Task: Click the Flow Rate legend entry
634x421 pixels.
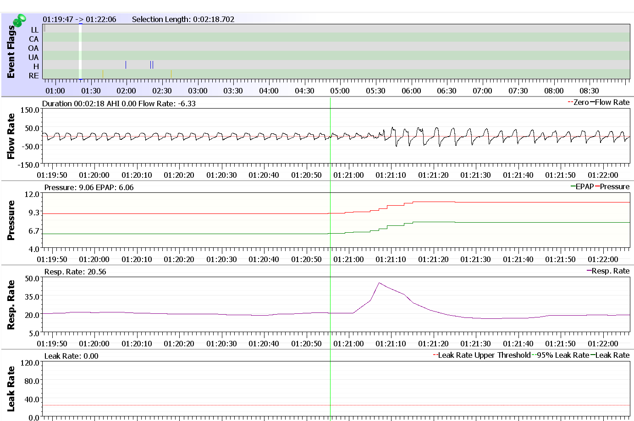Action: point(610,102)
